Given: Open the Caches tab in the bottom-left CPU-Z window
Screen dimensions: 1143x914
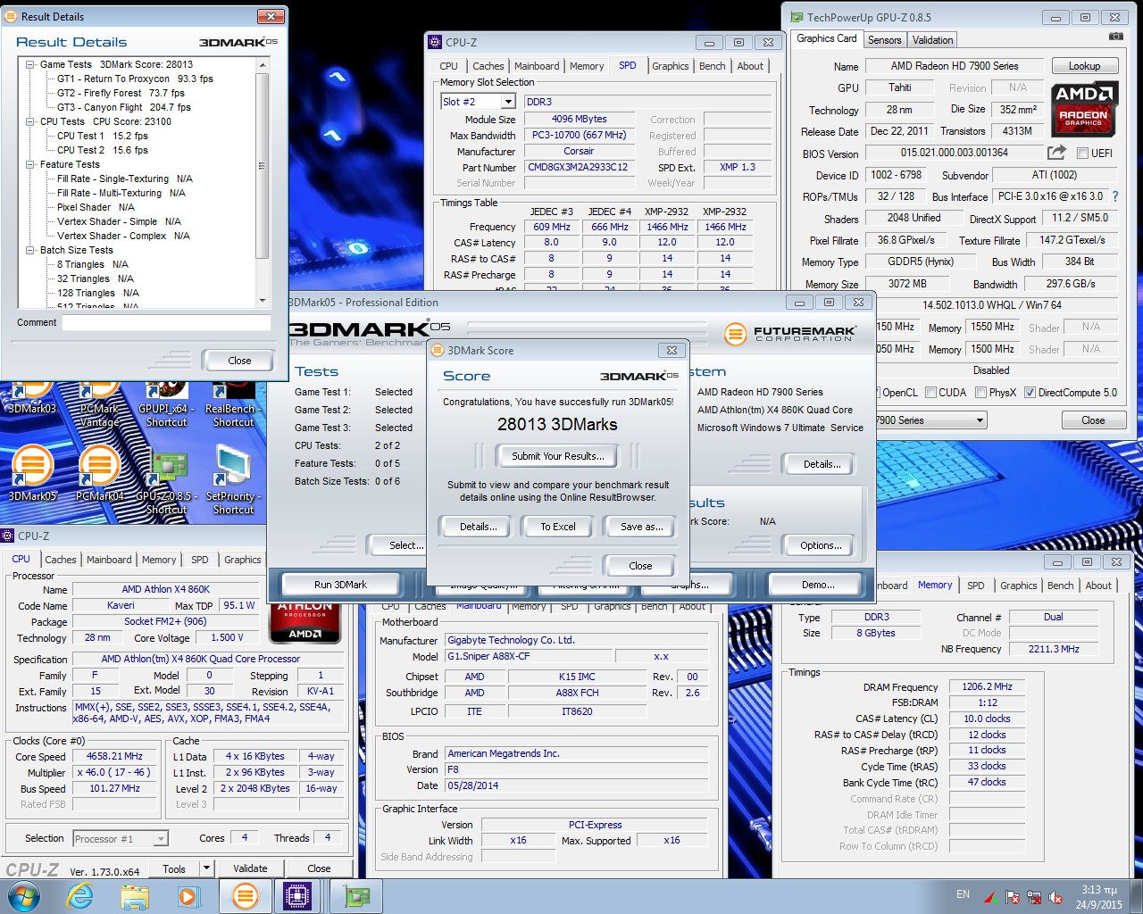Looking at the screenshot, I should tap(61, 560).
